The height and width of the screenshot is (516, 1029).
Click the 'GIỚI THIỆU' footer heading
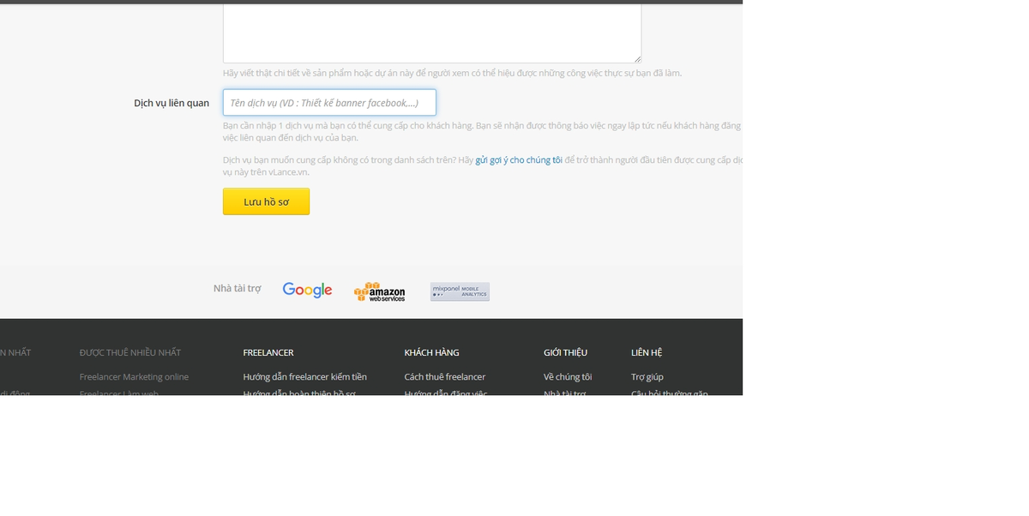pyautogui.click(x=565, y=352)
